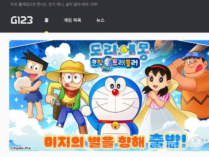
Task: Click the 미지의 별을 향해 출발! slogan
Action: click(x=116, y=142)
